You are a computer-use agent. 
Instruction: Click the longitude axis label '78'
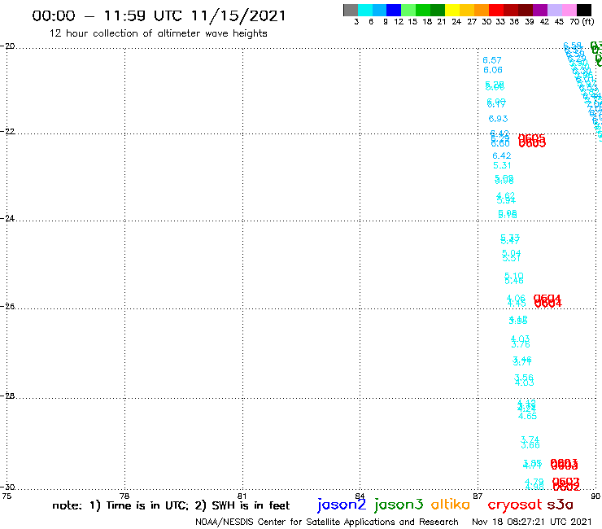124,496
